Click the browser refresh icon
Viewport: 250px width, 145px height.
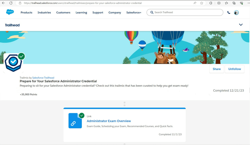(11, 3)
